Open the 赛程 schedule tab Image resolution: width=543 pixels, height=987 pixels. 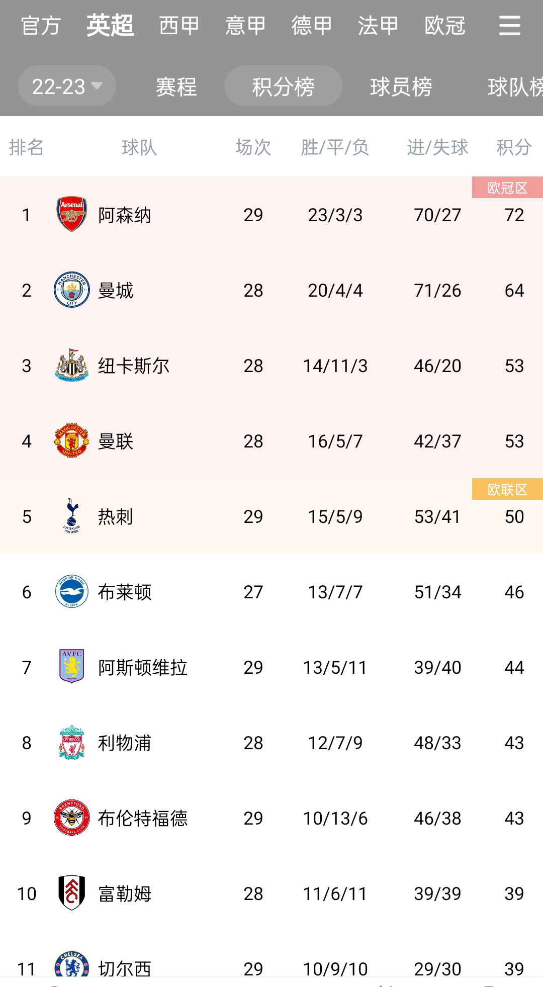click(176, 86)
